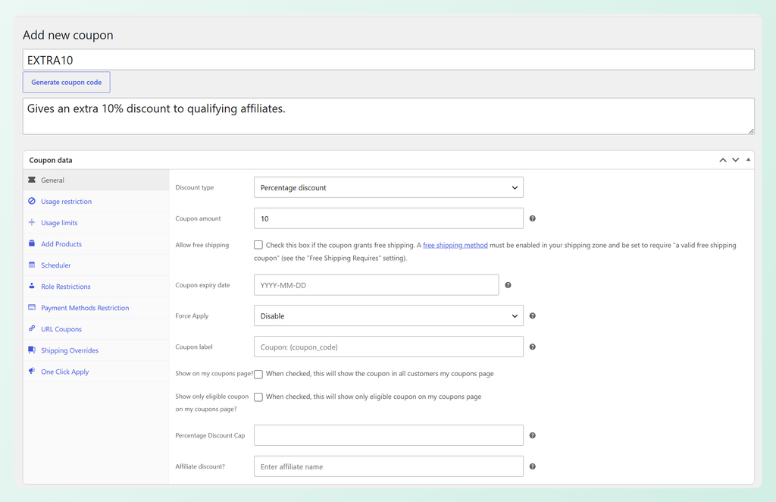Click the Affiliate discount name field
This screenshot has width=776, height=502.
tap(389, 466)
